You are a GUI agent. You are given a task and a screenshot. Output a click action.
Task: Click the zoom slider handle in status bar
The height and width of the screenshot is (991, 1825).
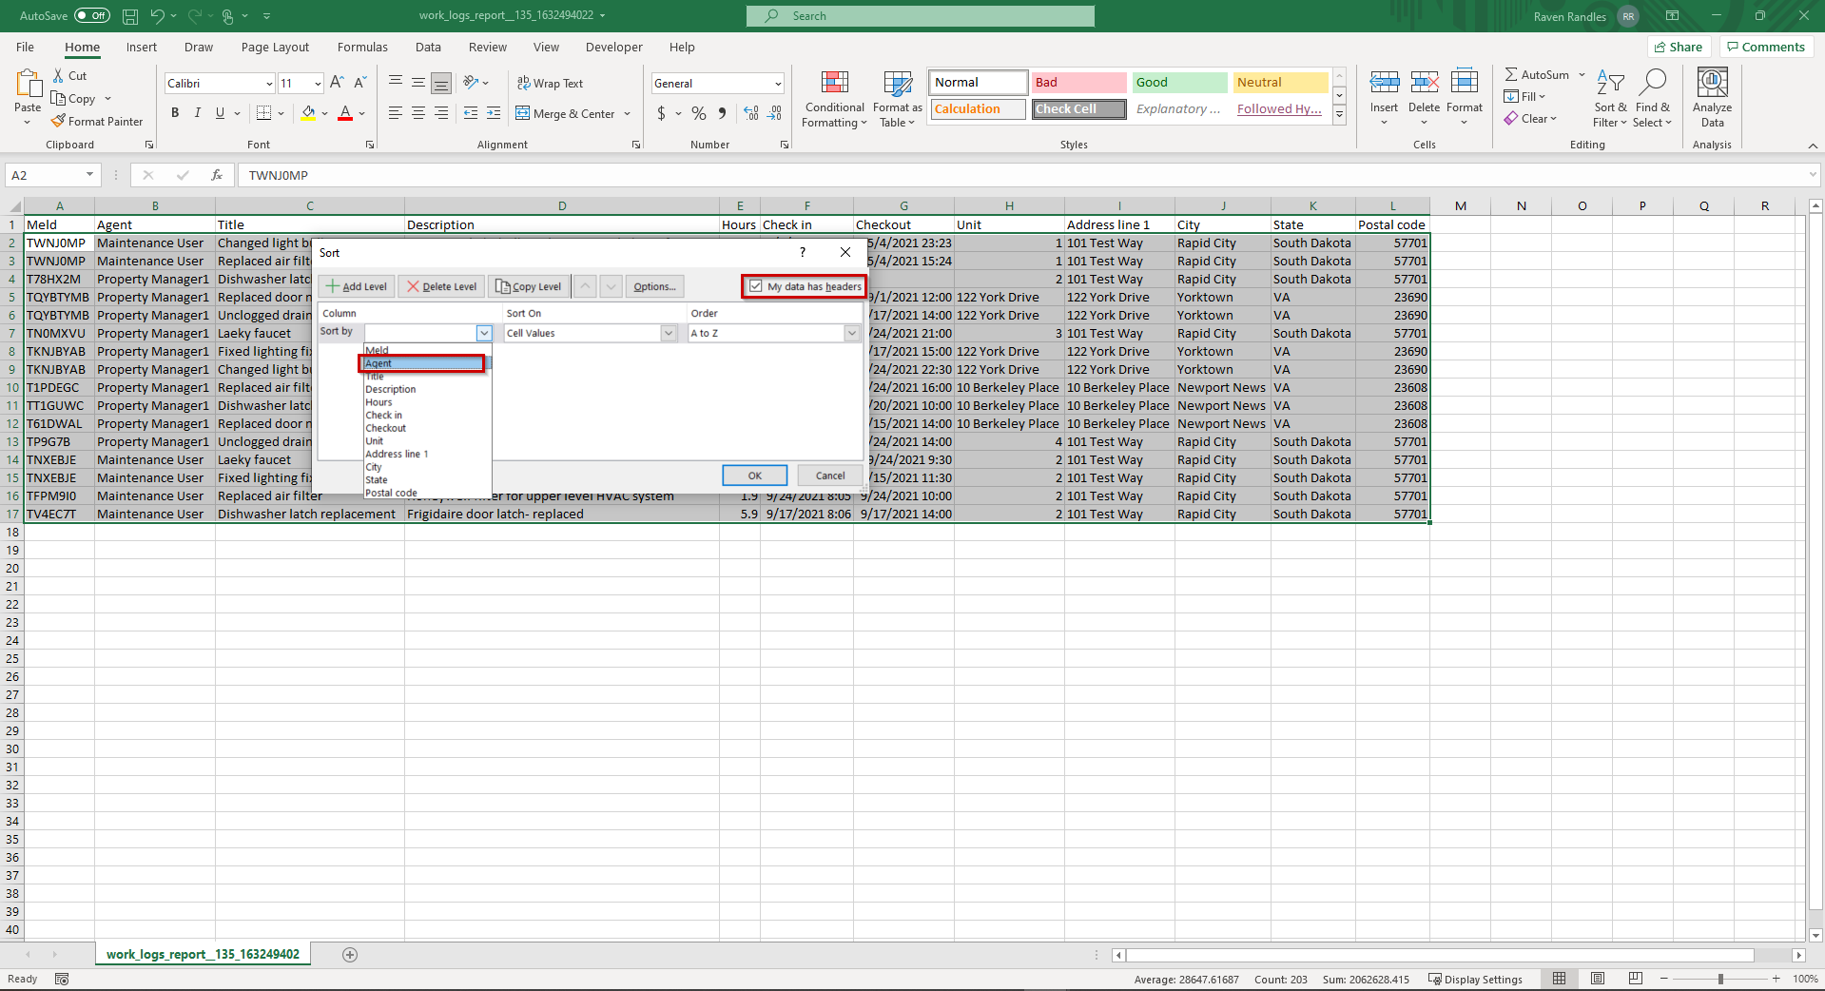tap(1719, 979)
